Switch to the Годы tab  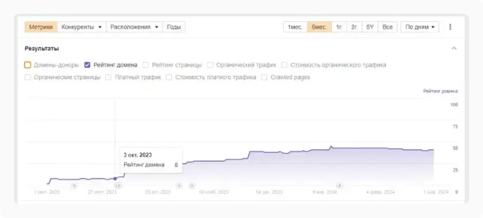pos(174,27)
